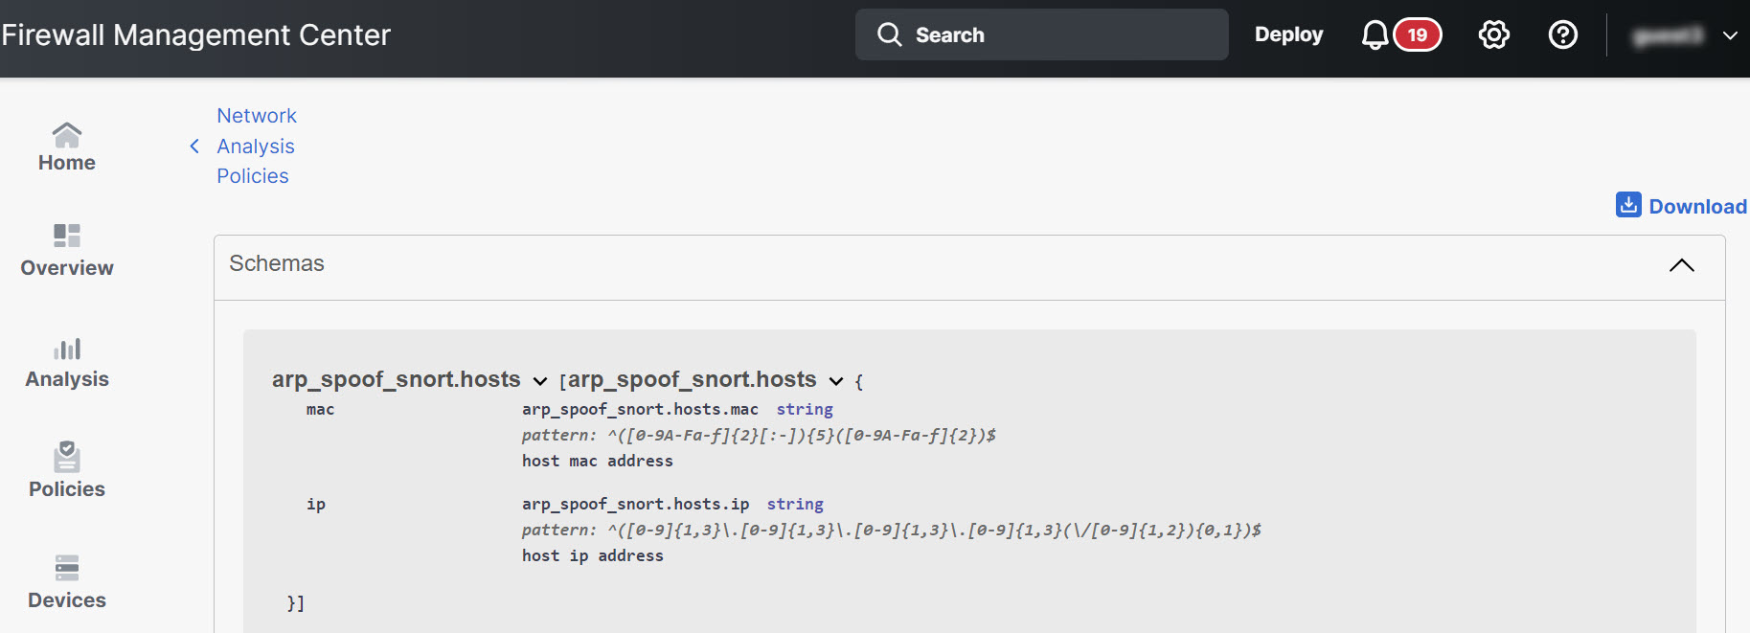
Task: Open the Overview dashboard icon
Action: tap(66, 236)
